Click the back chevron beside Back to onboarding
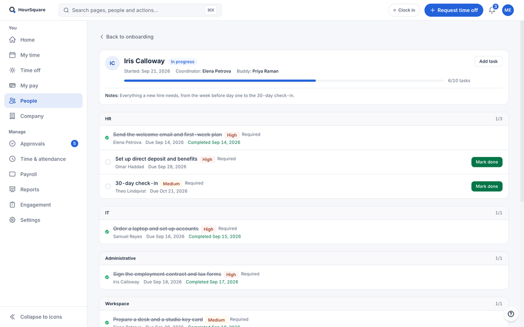The width and height of the screenshot is (524, 327). [x=102, y=37]
